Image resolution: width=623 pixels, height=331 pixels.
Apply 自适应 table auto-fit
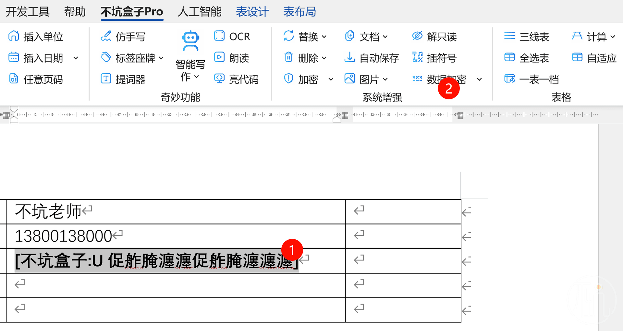tap(594, 58)
